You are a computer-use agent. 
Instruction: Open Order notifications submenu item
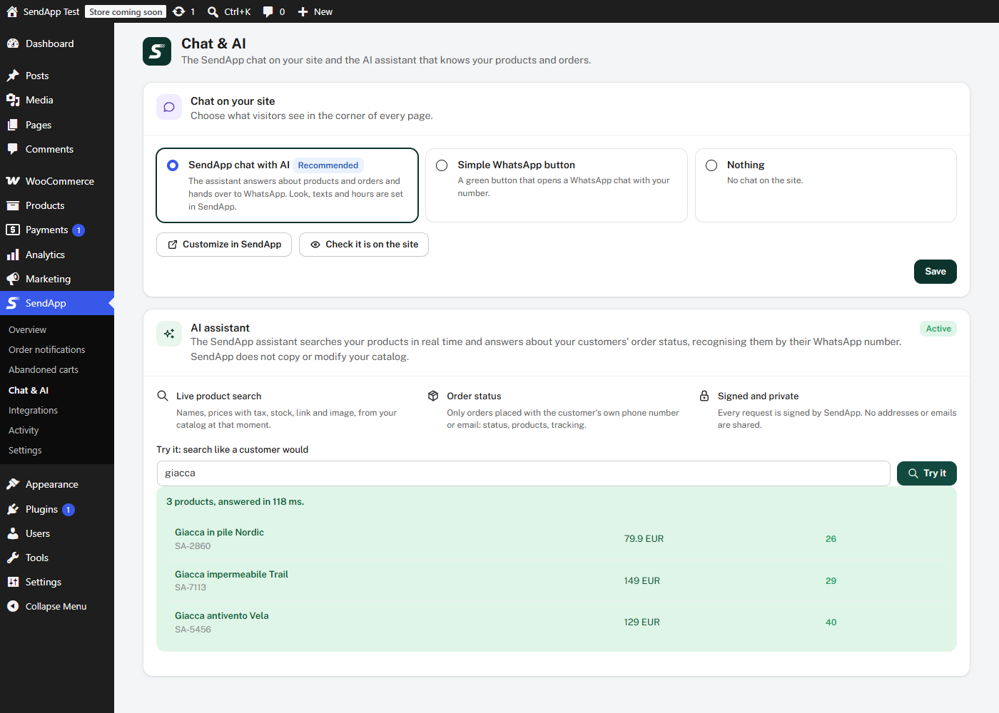pyautogui.click(x=46, y=349)
